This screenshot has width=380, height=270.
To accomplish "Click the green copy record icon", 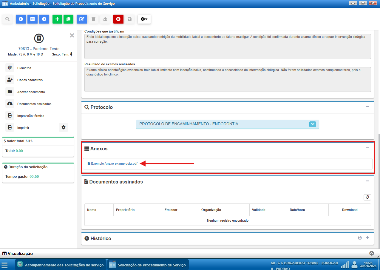I will tap(68, 19).
